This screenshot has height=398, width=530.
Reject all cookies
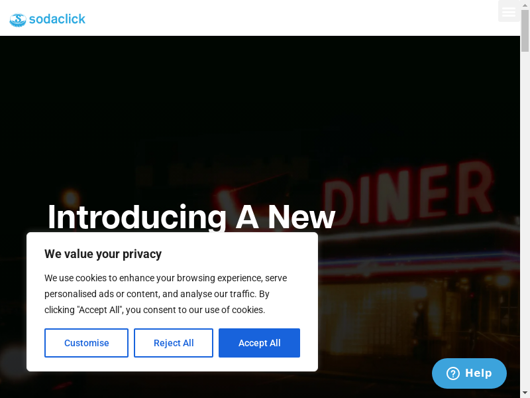click(174, 343)
